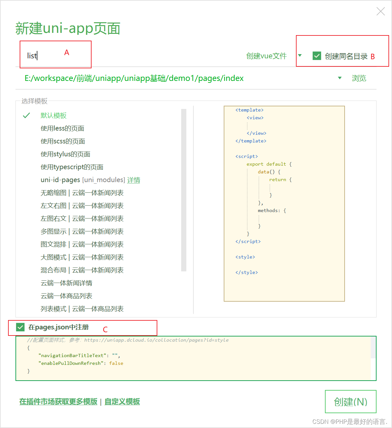The width and height of the screenshot is (392, 428).
Task: Open the 创建vue文件 file type dropdown
Action: [x=300, y=56]
